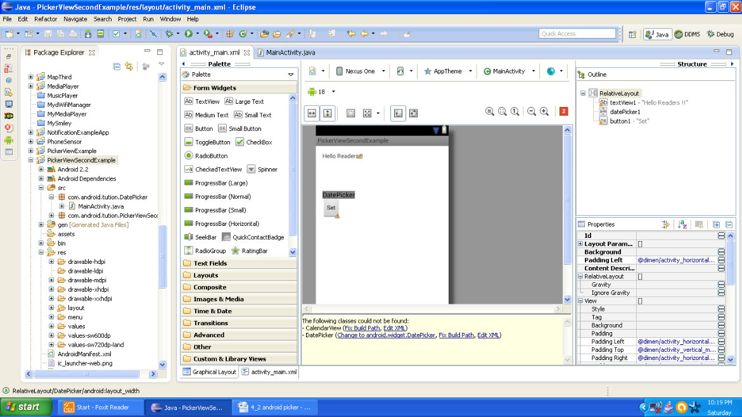Click sort alphabetically in Properties
The width and height of the screenshot is (742, 417).
[x=682, y=225]
